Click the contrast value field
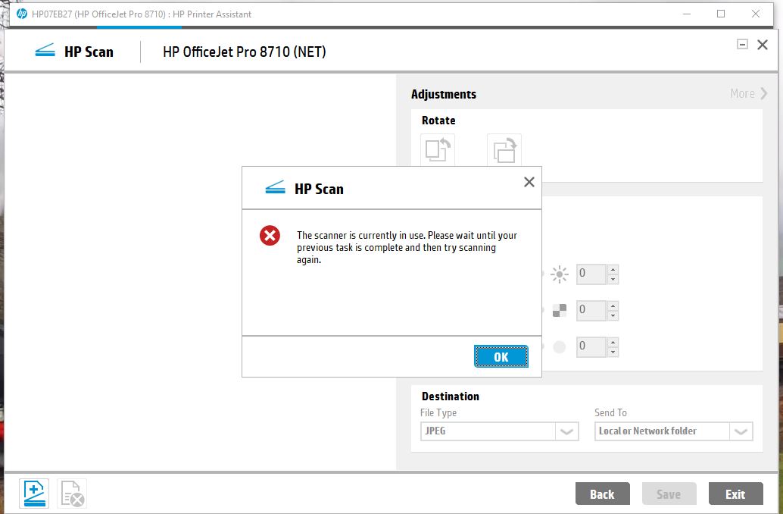The height and width of the screenshot is (514, 783). pos(591,310)
